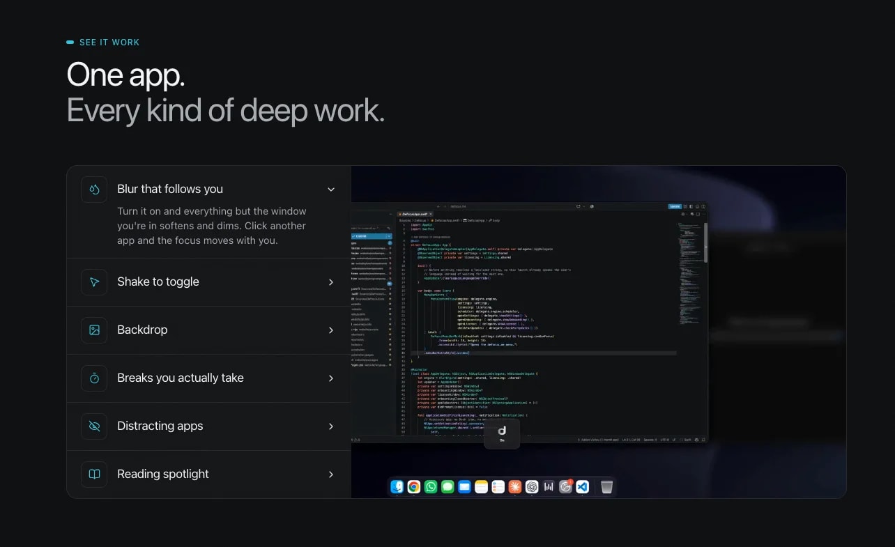Click the blue Commit button in the editor

coord(368,236)
